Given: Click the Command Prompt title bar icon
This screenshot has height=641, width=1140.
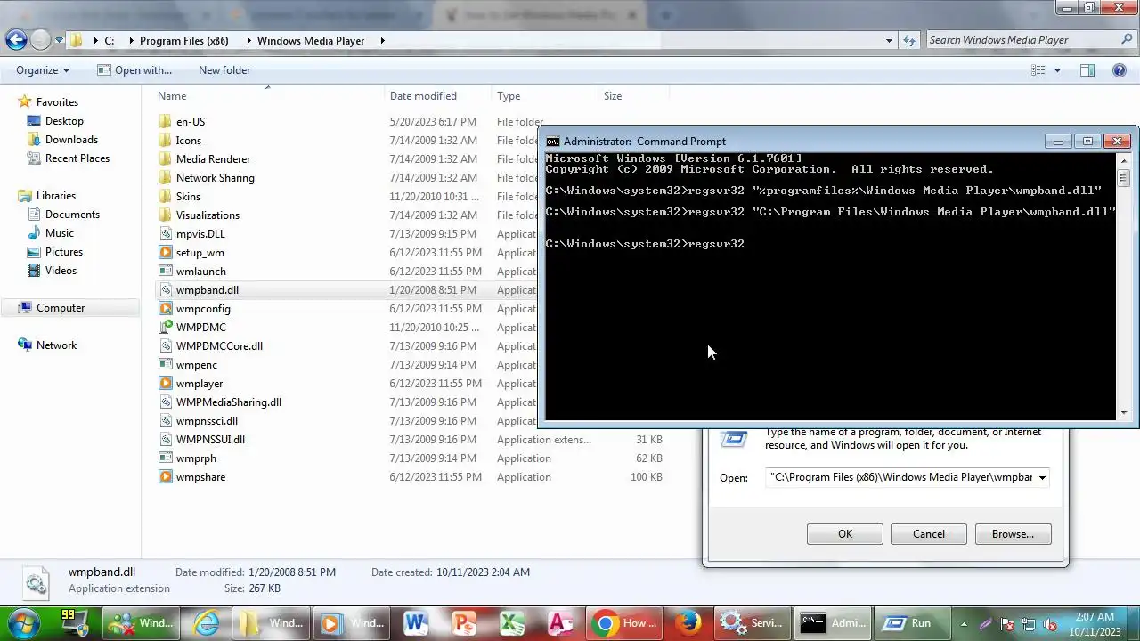Looking at the screenshot, I should tap(553, 142).
